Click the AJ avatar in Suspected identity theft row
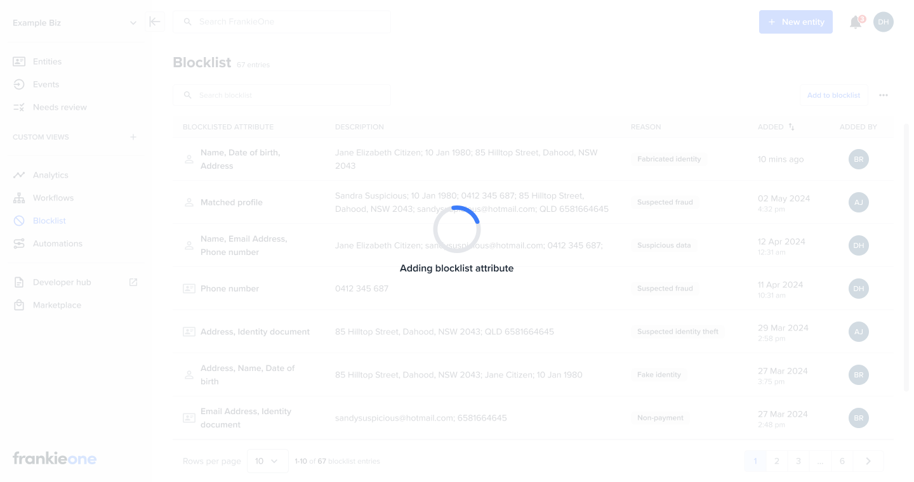This screenshot has width=914, height=482. pos(859,332)
